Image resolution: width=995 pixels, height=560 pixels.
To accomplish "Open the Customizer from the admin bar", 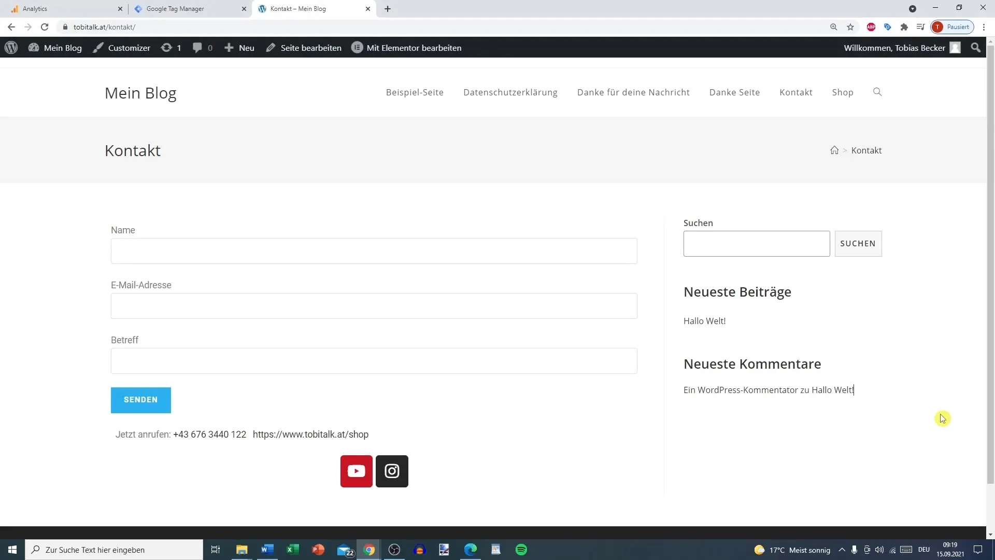I will point(122,48).
